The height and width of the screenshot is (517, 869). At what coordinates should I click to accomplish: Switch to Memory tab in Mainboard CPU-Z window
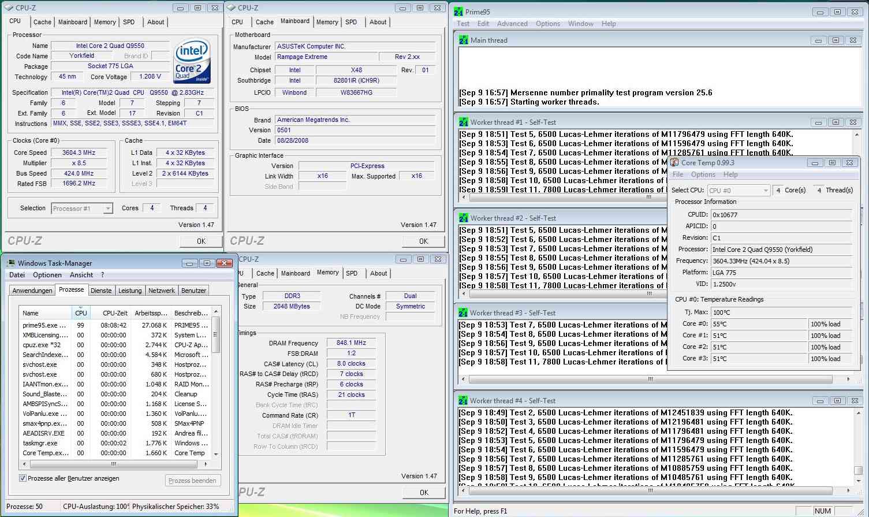[x=327, y=22]
